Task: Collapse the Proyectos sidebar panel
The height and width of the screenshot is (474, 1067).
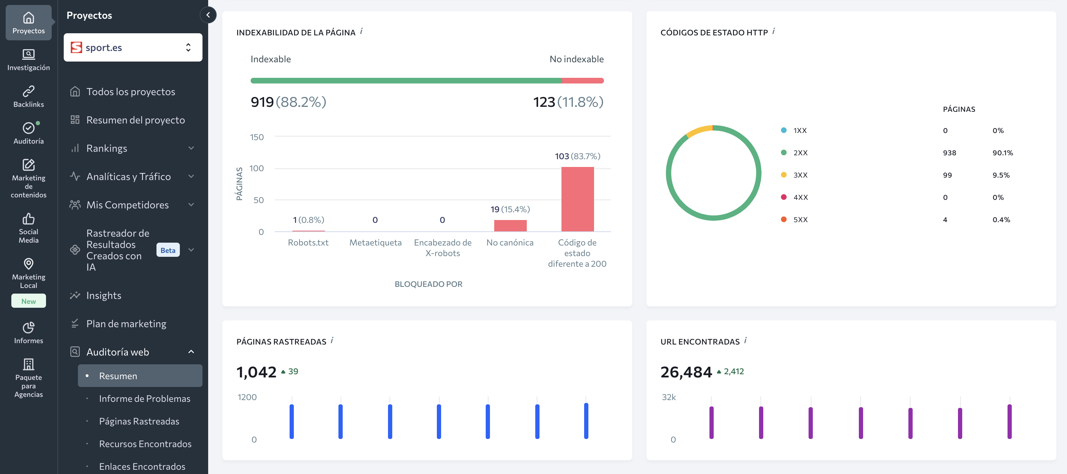Action: 208,15
